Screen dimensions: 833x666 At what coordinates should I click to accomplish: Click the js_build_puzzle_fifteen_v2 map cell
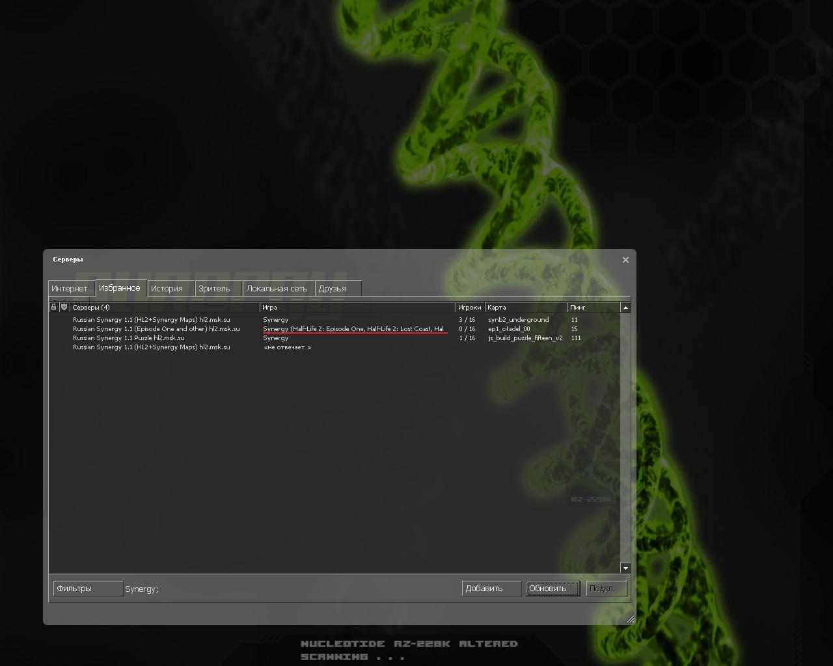click(525, 338)
